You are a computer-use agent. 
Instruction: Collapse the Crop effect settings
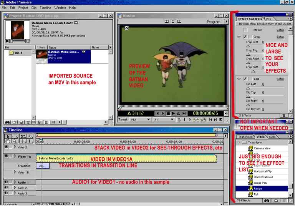(239, 37)
